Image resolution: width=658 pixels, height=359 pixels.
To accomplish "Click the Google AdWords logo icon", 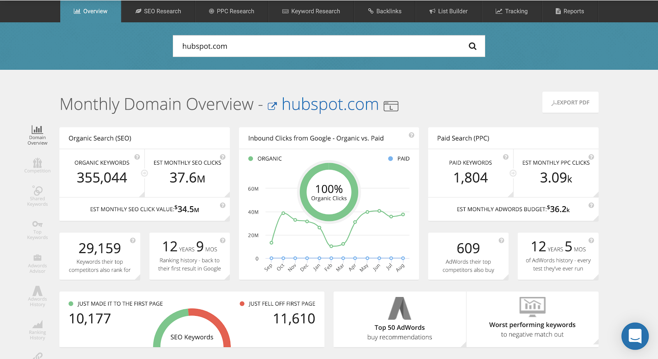I will coord(400,308).
